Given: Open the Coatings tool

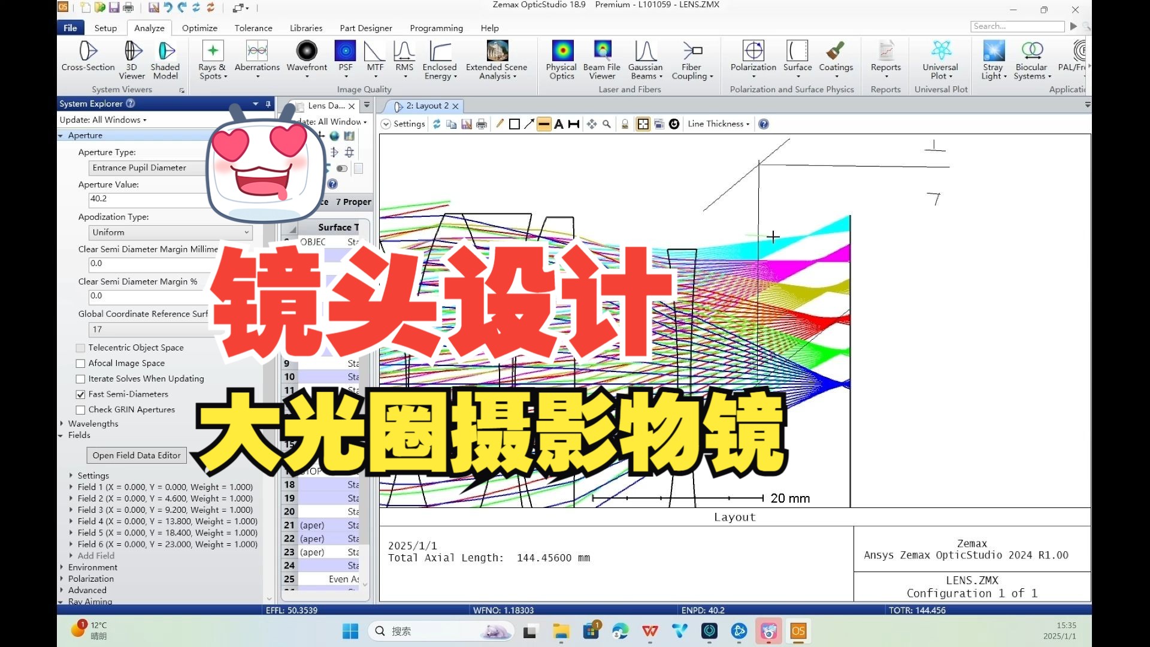Looking at the screenshot, I should click(836, 58).
